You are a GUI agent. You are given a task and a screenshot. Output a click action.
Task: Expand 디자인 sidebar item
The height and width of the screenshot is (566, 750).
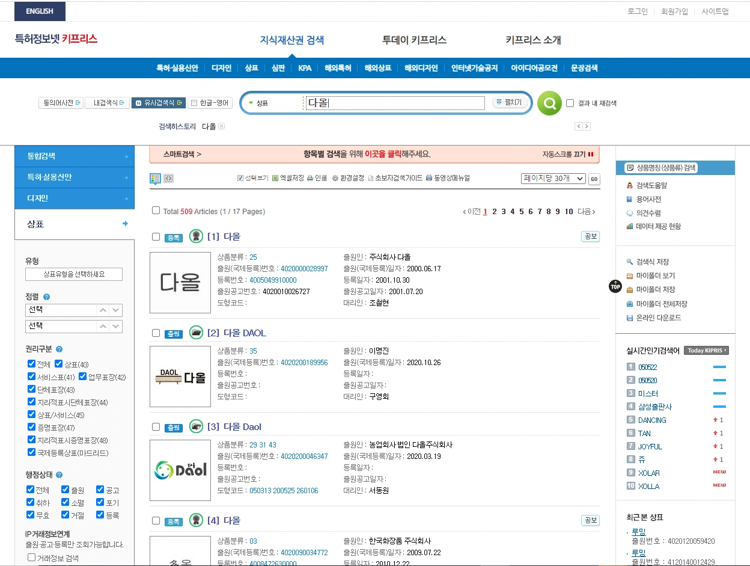(x=75, y=198)
